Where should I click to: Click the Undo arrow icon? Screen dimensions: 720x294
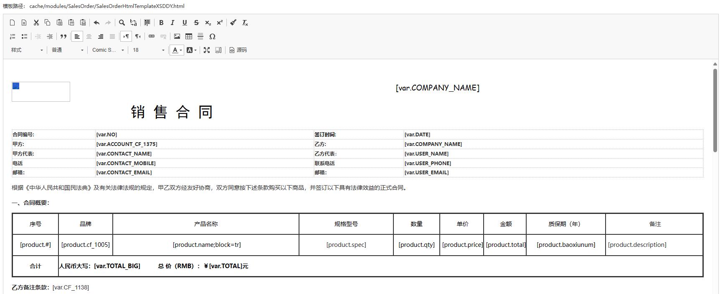point(96,23)
